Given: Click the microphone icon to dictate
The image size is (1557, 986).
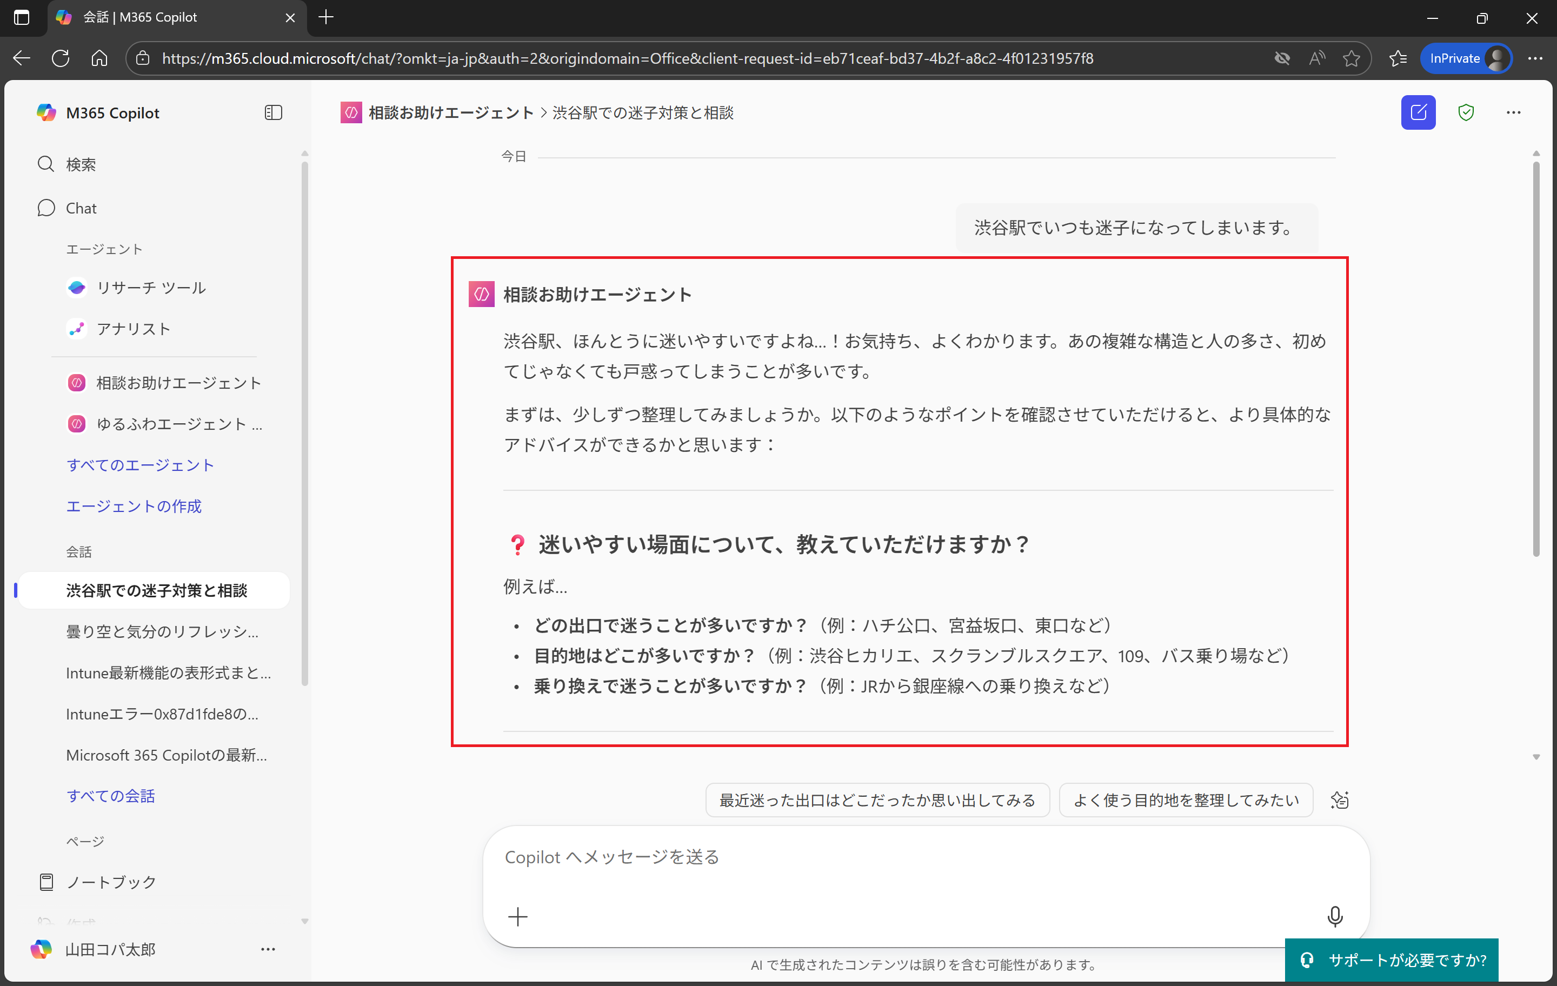Looking at the screenshot, I should [x=1335, y=916].
